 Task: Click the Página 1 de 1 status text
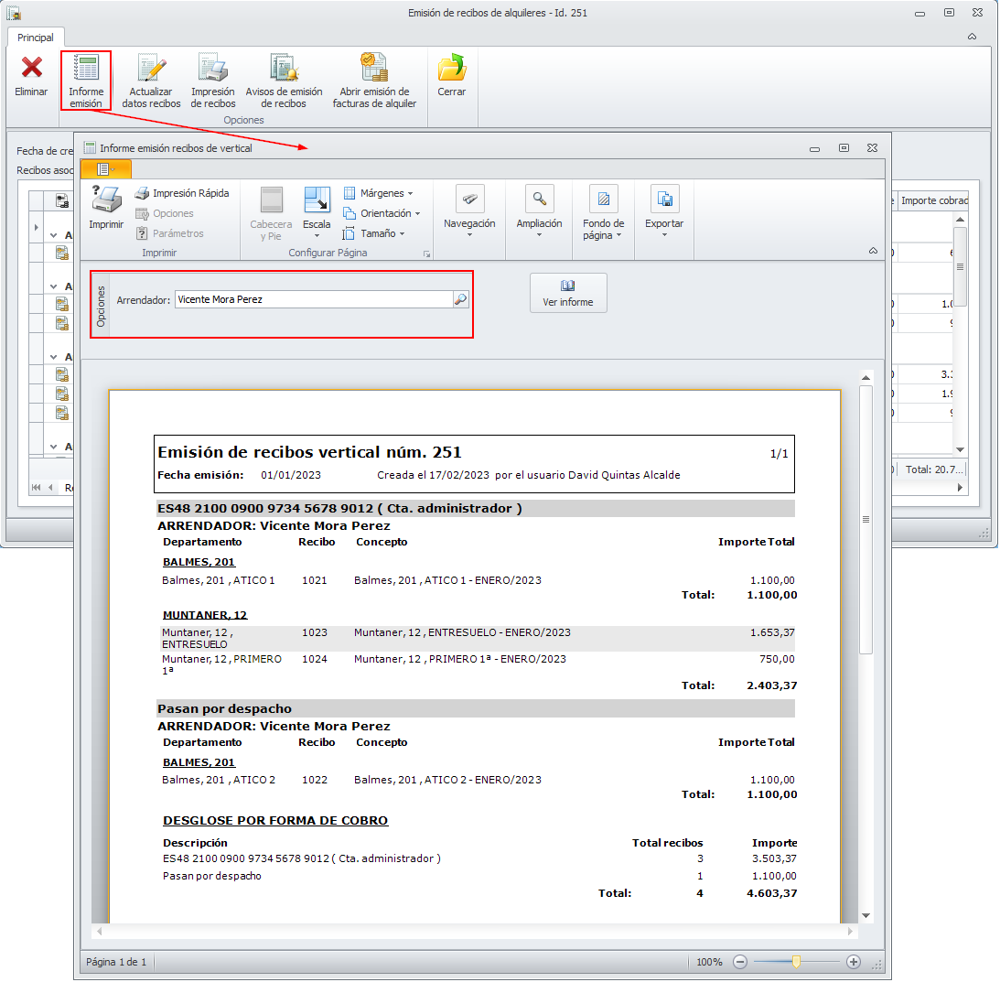[x=116, y=962]
